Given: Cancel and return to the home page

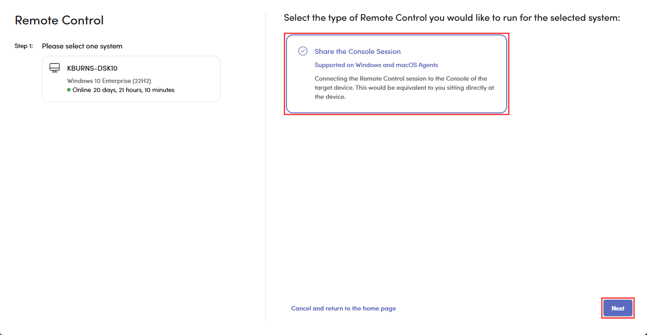Looking at the screenshot, I should click(343, 308).
